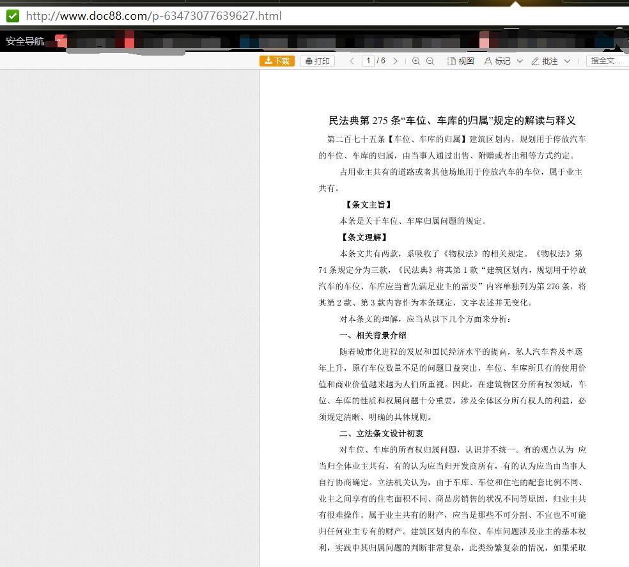Screen dimensions: 629x567
Task: Click the page number input box
Action: tap(368, 61)
